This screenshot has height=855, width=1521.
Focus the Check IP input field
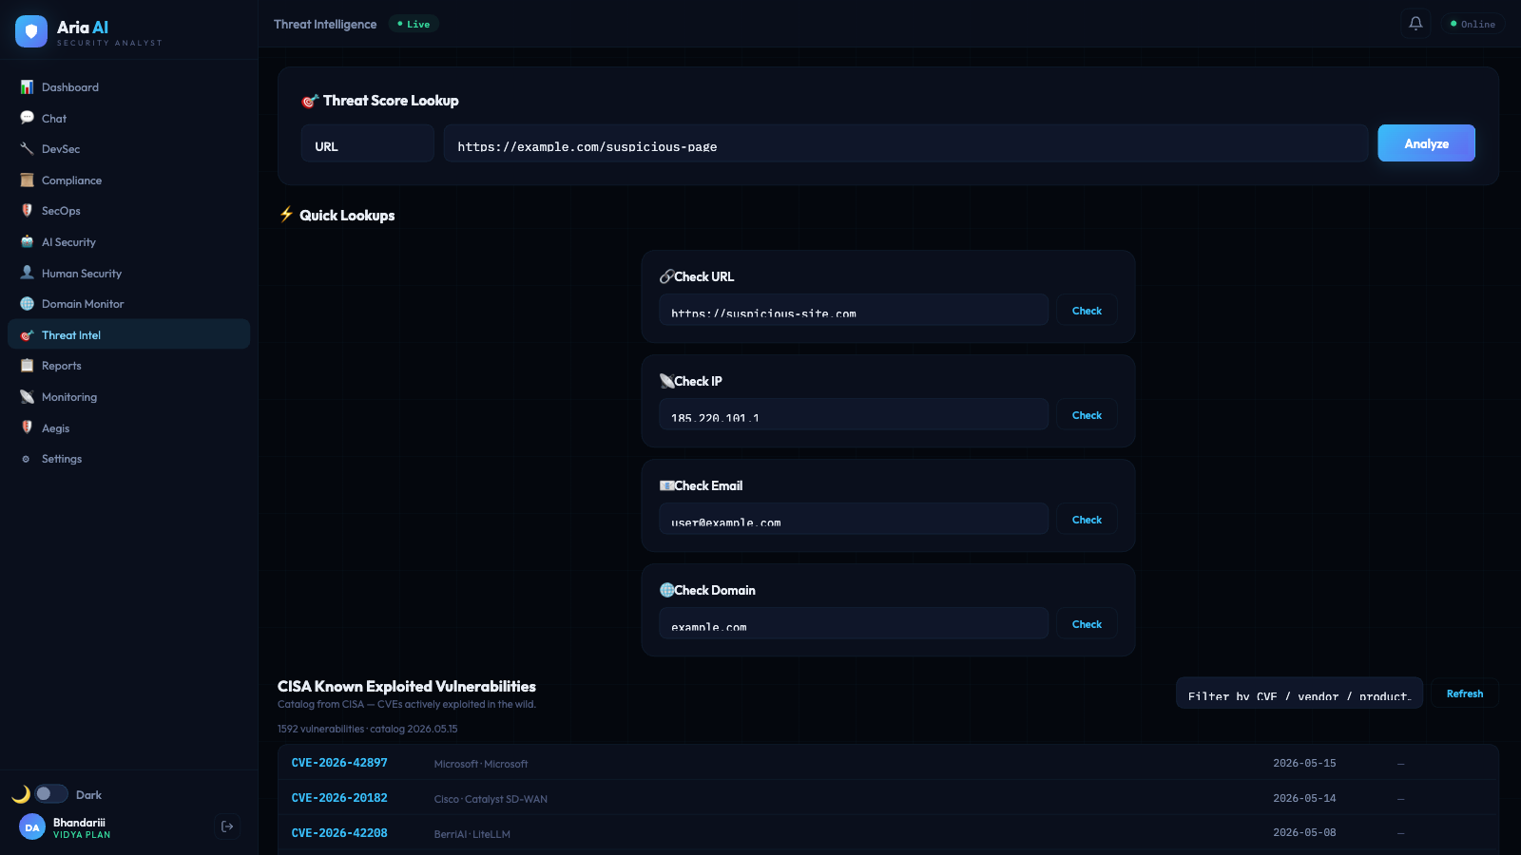(854, 414)
